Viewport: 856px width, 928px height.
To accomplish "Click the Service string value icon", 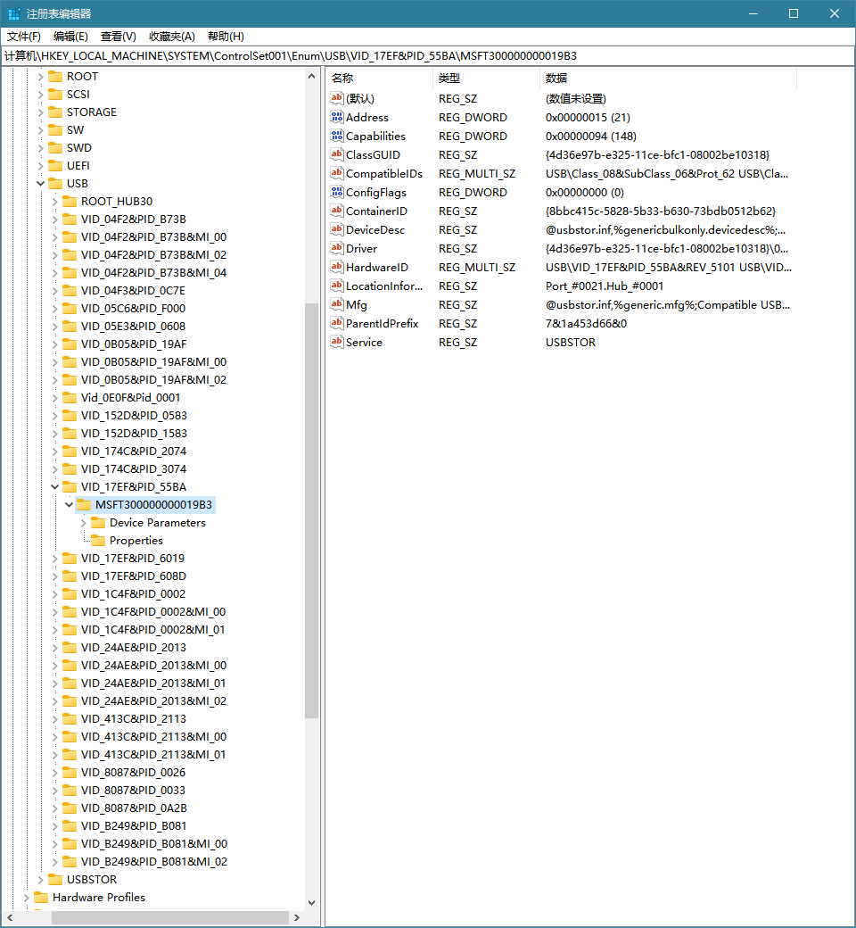I will coord(336,342).
